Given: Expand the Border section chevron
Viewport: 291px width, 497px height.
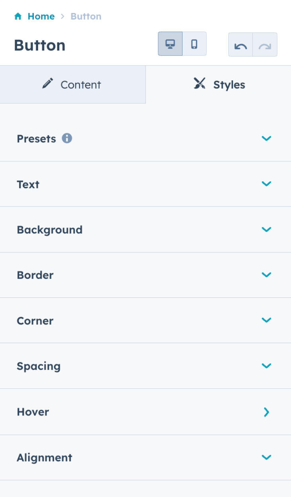Looking at the screenshot, I should [x=266, y=275].
